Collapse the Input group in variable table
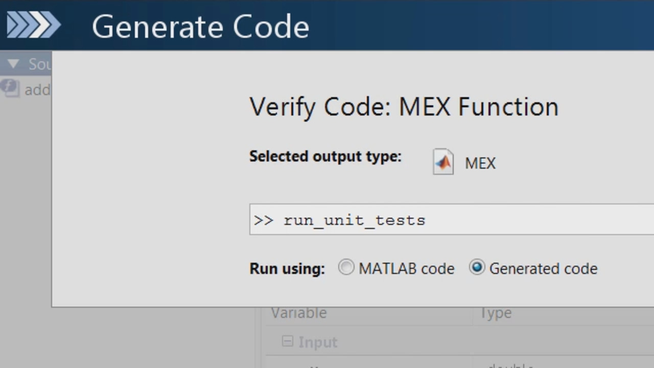654x368 pixels. click(288, 341)
